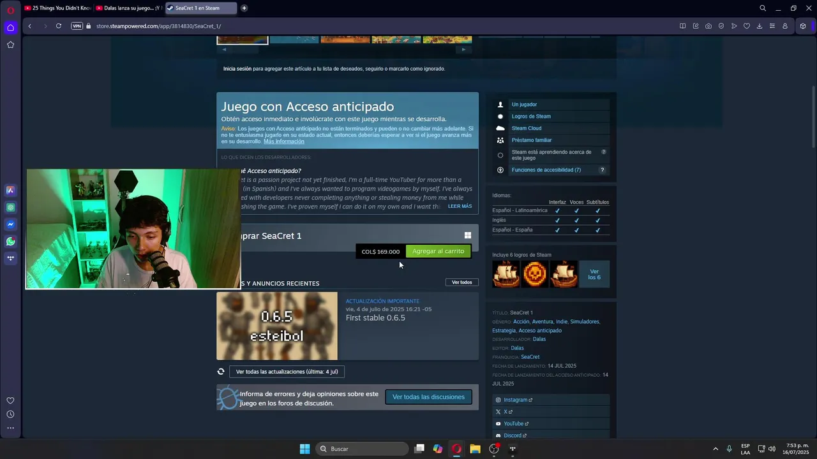Reload the Steam store page
This screenshot has width=817, height=459.
59,26
